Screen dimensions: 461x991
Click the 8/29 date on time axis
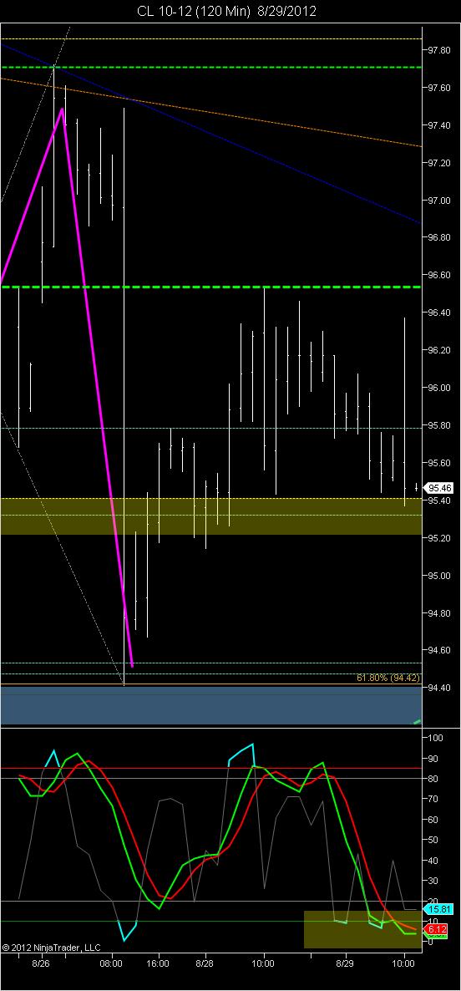346,963
